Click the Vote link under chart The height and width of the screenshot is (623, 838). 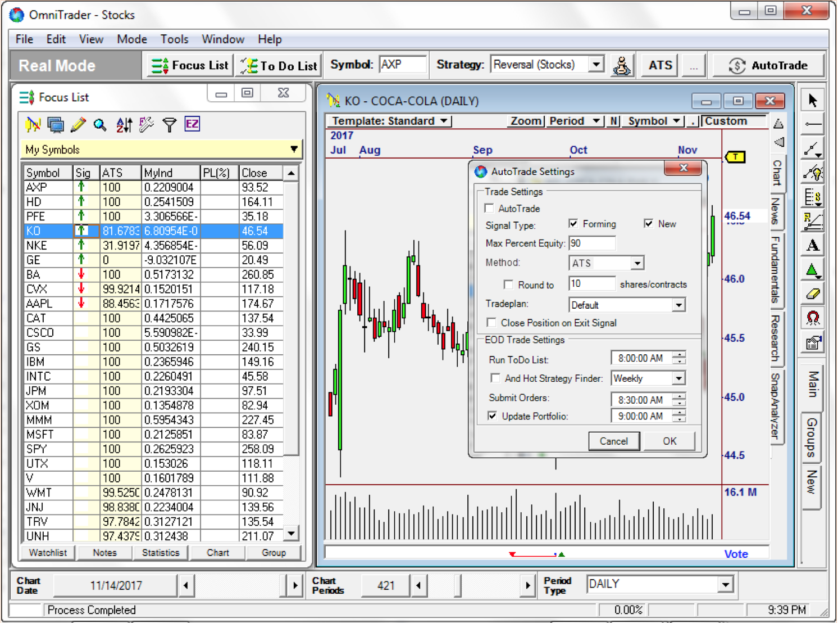(736, 554)
